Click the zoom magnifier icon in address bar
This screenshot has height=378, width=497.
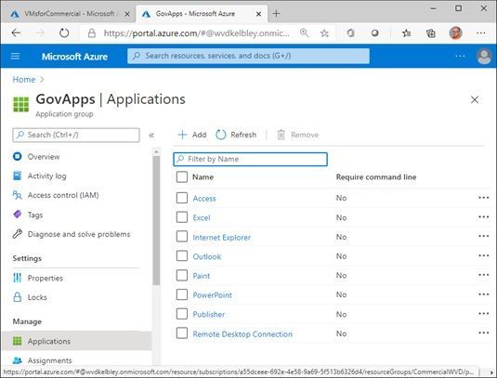coord(305,33)
